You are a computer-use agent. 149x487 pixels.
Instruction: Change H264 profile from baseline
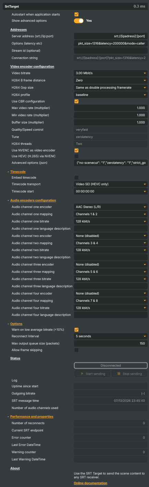pos(111,95)
